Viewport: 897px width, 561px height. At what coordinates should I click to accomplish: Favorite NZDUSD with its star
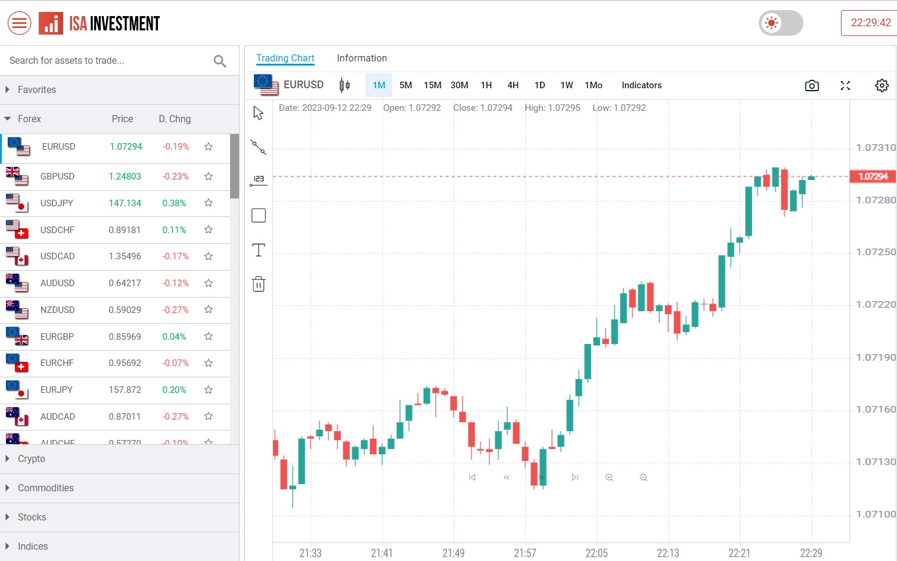pyautogui.click(x=209, y=310)
